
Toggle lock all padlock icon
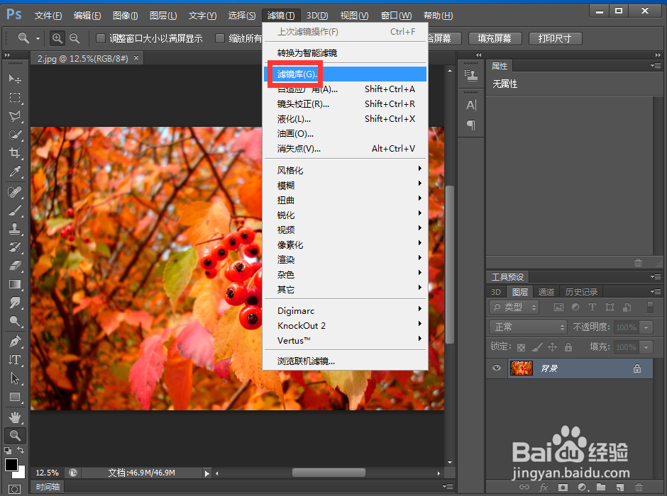[568, 347]
